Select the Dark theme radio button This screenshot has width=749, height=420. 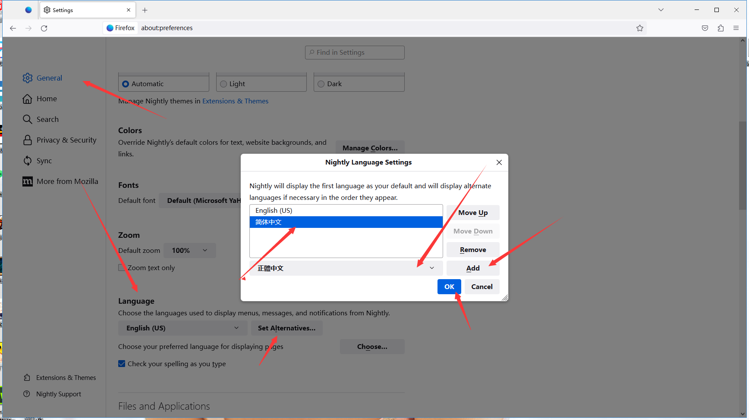coord(321,84)
